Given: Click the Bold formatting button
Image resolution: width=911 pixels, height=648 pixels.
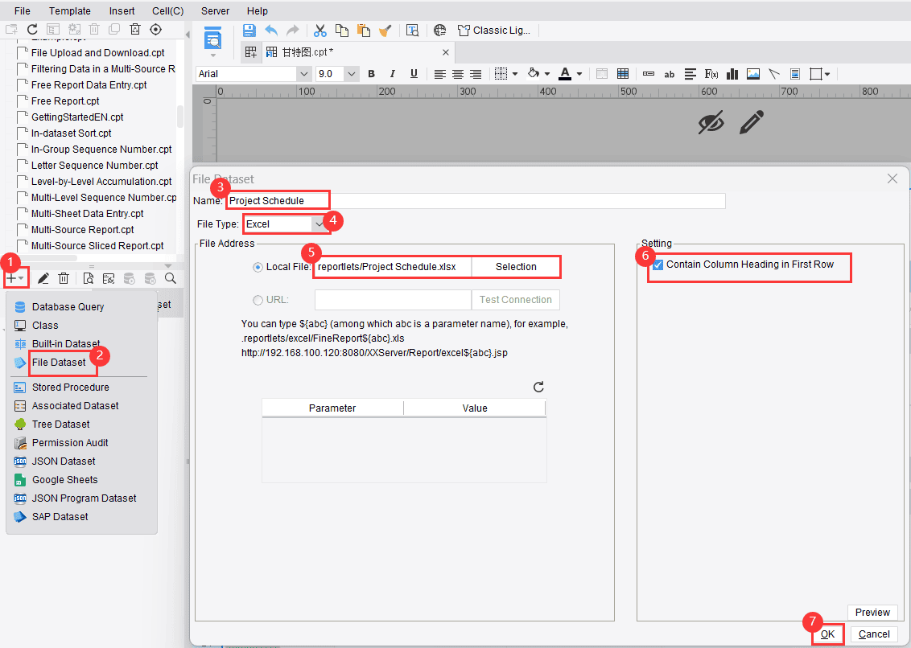Looking at the screenshot, I should click(x=372, y=74).
